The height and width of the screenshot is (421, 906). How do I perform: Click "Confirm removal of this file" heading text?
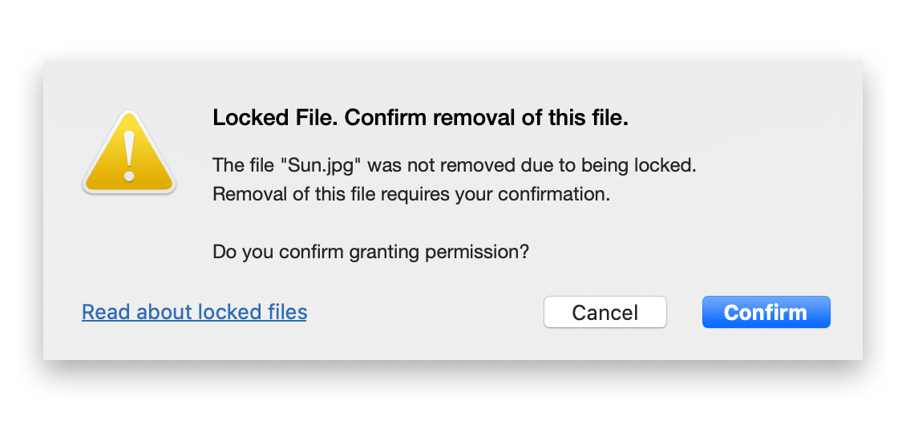[486, 119]
